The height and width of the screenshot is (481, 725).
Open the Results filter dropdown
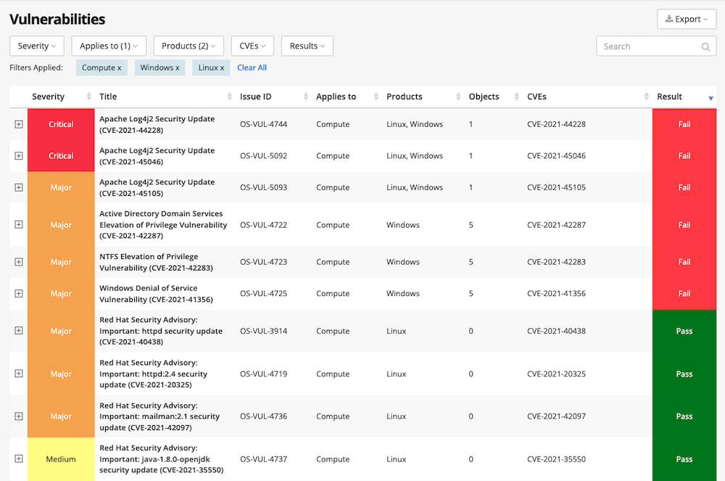pyautogui.click(x=307, y=45)
